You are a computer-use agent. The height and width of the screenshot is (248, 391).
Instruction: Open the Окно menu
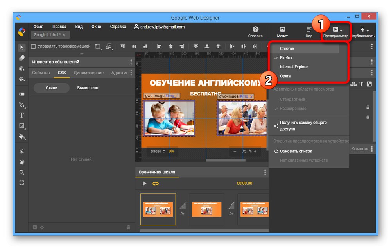pos(96,27)
